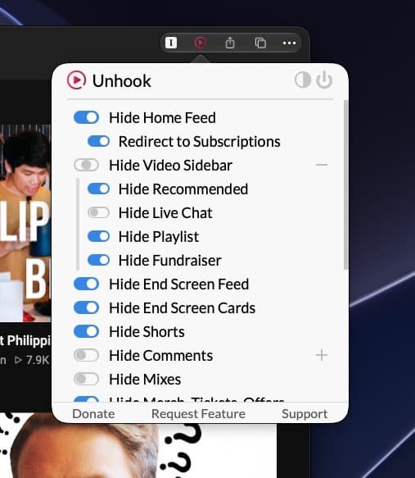Disable Hide End Screen Cards switch

click(87, 307)
